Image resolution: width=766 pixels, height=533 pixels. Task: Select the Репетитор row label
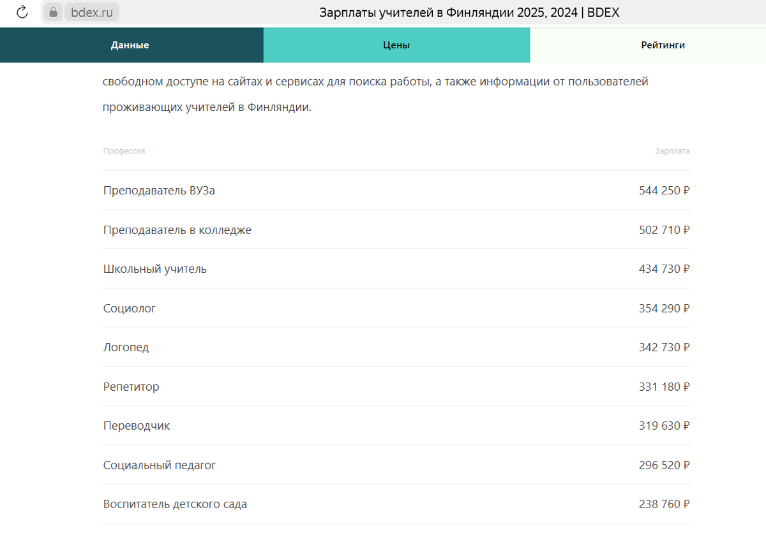pyautogui.click(x=131, y=386)
